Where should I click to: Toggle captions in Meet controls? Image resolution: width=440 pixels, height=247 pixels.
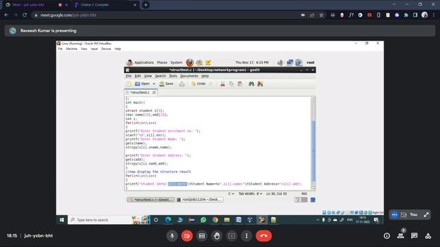(x=201, y=236)
